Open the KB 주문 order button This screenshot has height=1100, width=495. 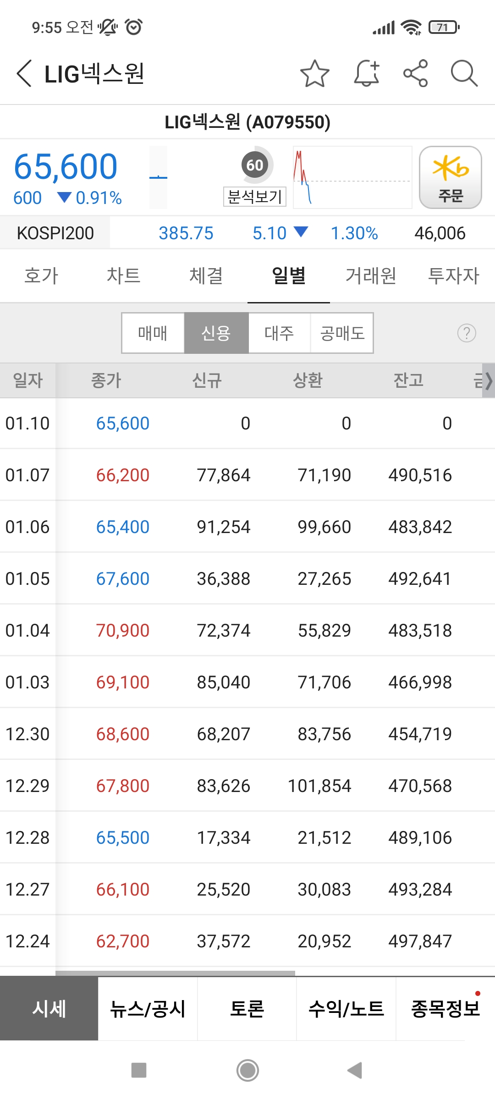coord(451,177)
